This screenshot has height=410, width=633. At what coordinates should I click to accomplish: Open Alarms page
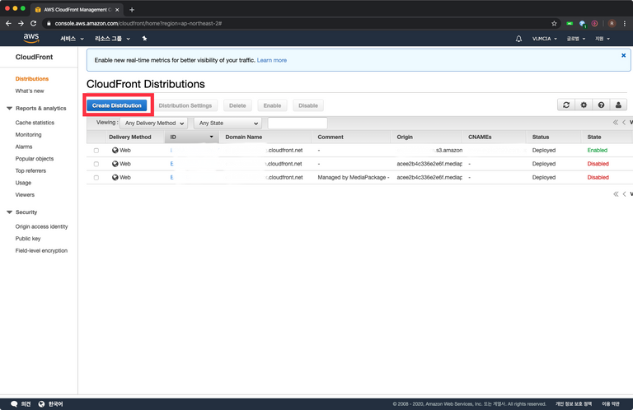point(24,147)
